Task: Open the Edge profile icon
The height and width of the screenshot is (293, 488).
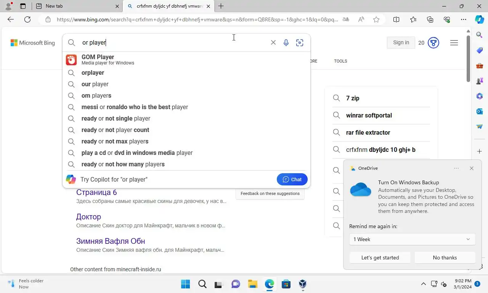Action: click(9, 6)
